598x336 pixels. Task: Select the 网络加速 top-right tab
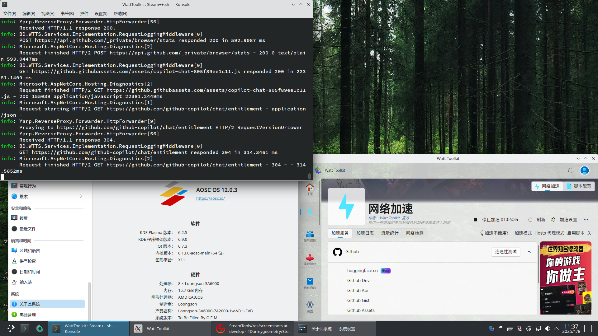click(x=547, y=186)
